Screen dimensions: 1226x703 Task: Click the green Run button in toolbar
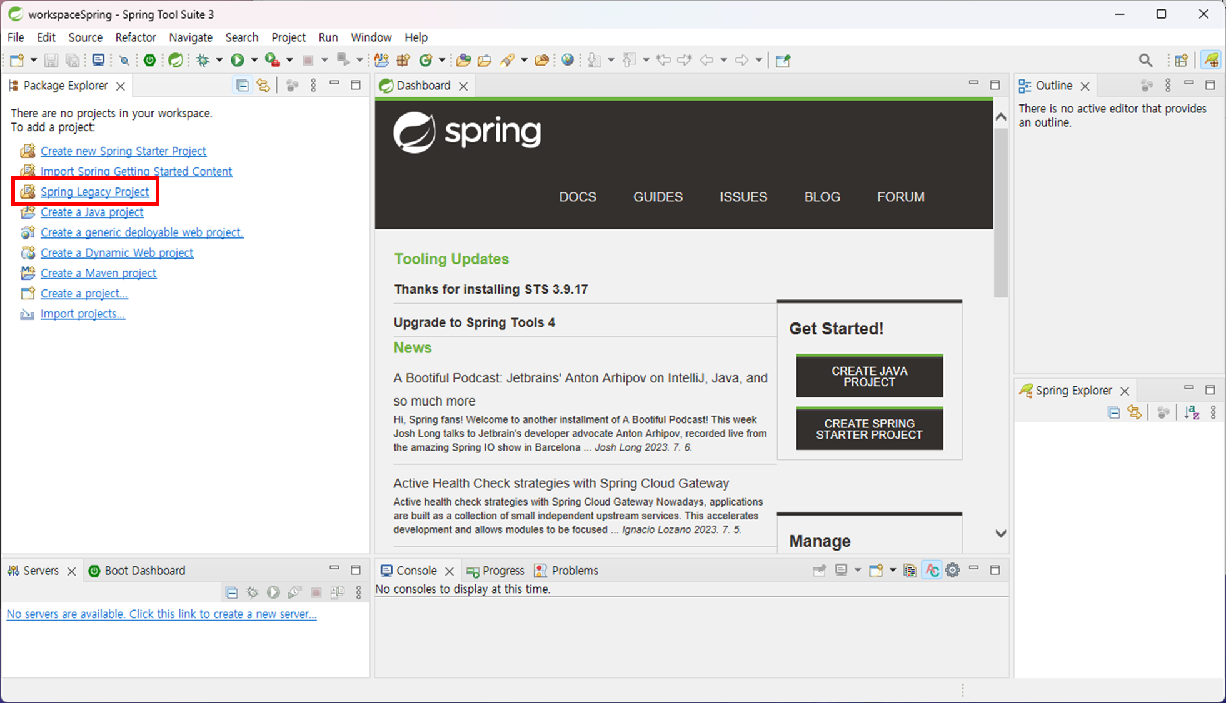pos(237,60)
